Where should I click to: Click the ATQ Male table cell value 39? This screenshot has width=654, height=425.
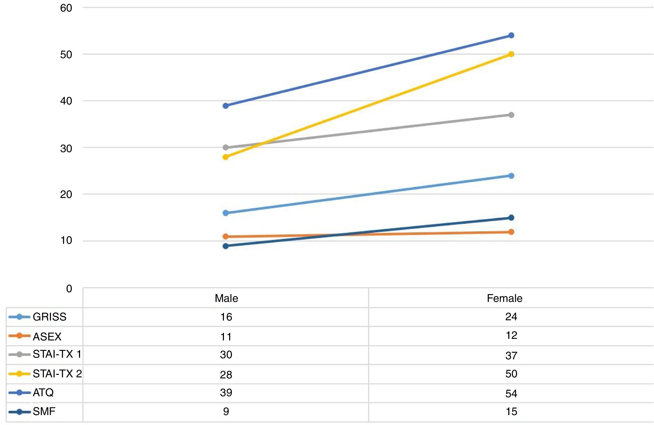point(226,393)
